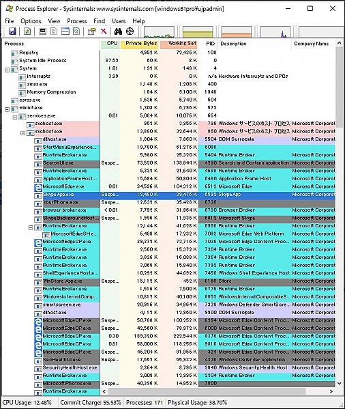Click icon next to SearchUI.exe
The image size is (345, 409).
(38, 164)
